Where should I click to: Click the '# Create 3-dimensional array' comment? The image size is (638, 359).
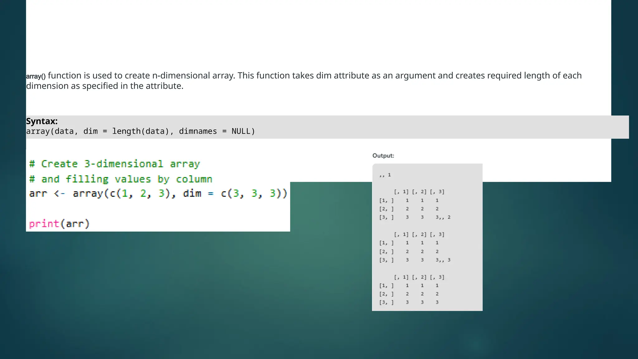(114, 164)
